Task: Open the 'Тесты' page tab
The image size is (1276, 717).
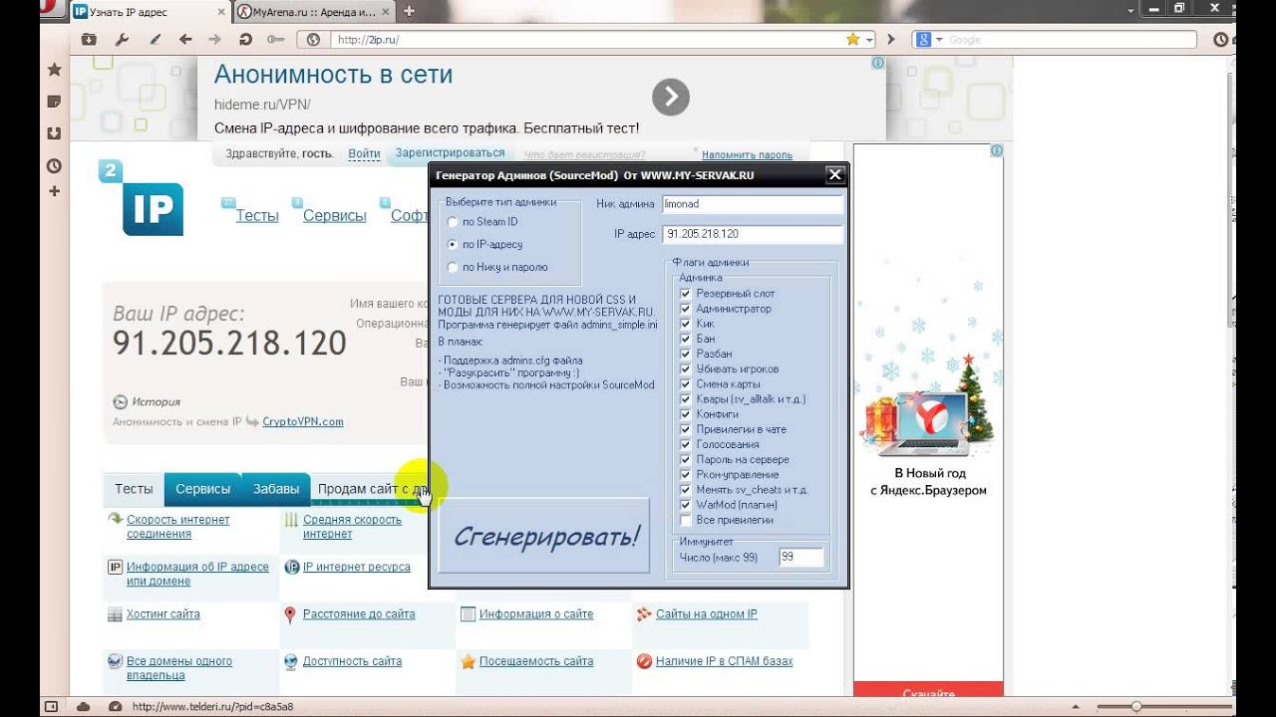Action: coord(134,489)
